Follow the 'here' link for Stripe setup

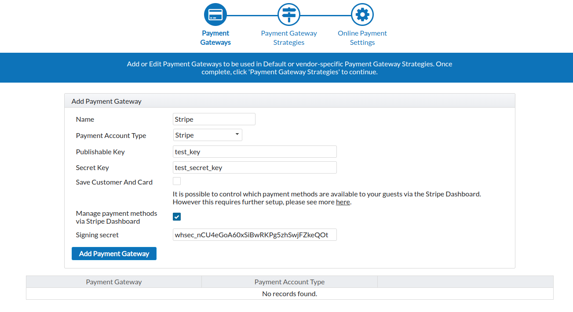point(343,202)
